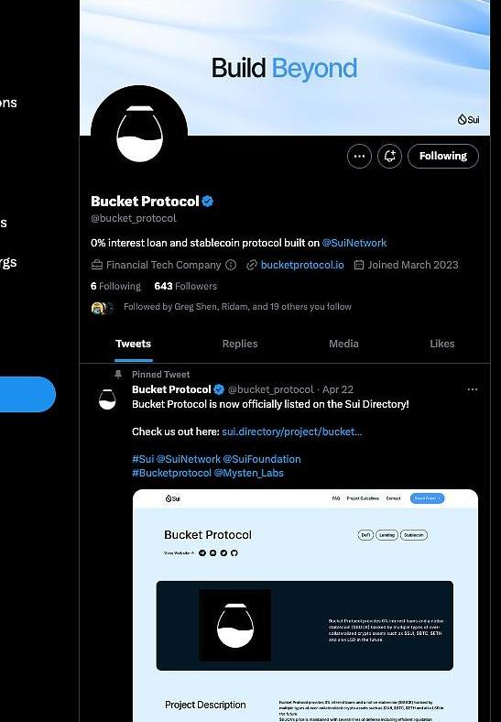Viewport: 501px width, 722px height.
Task: Click the Bucket Protocol avatar on the pinned tweet
Action: pos(107,399)
